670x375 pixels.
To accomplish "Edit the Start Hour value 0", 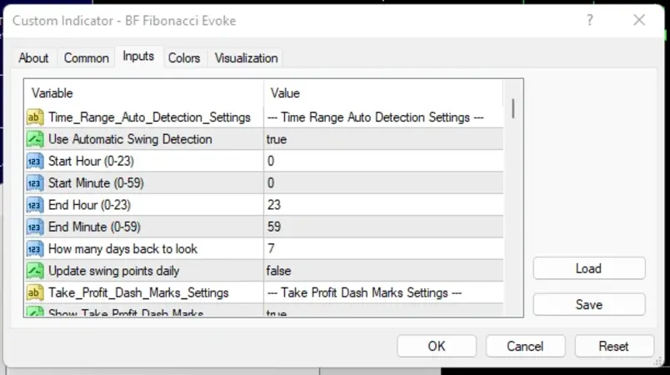I will 383,162.
